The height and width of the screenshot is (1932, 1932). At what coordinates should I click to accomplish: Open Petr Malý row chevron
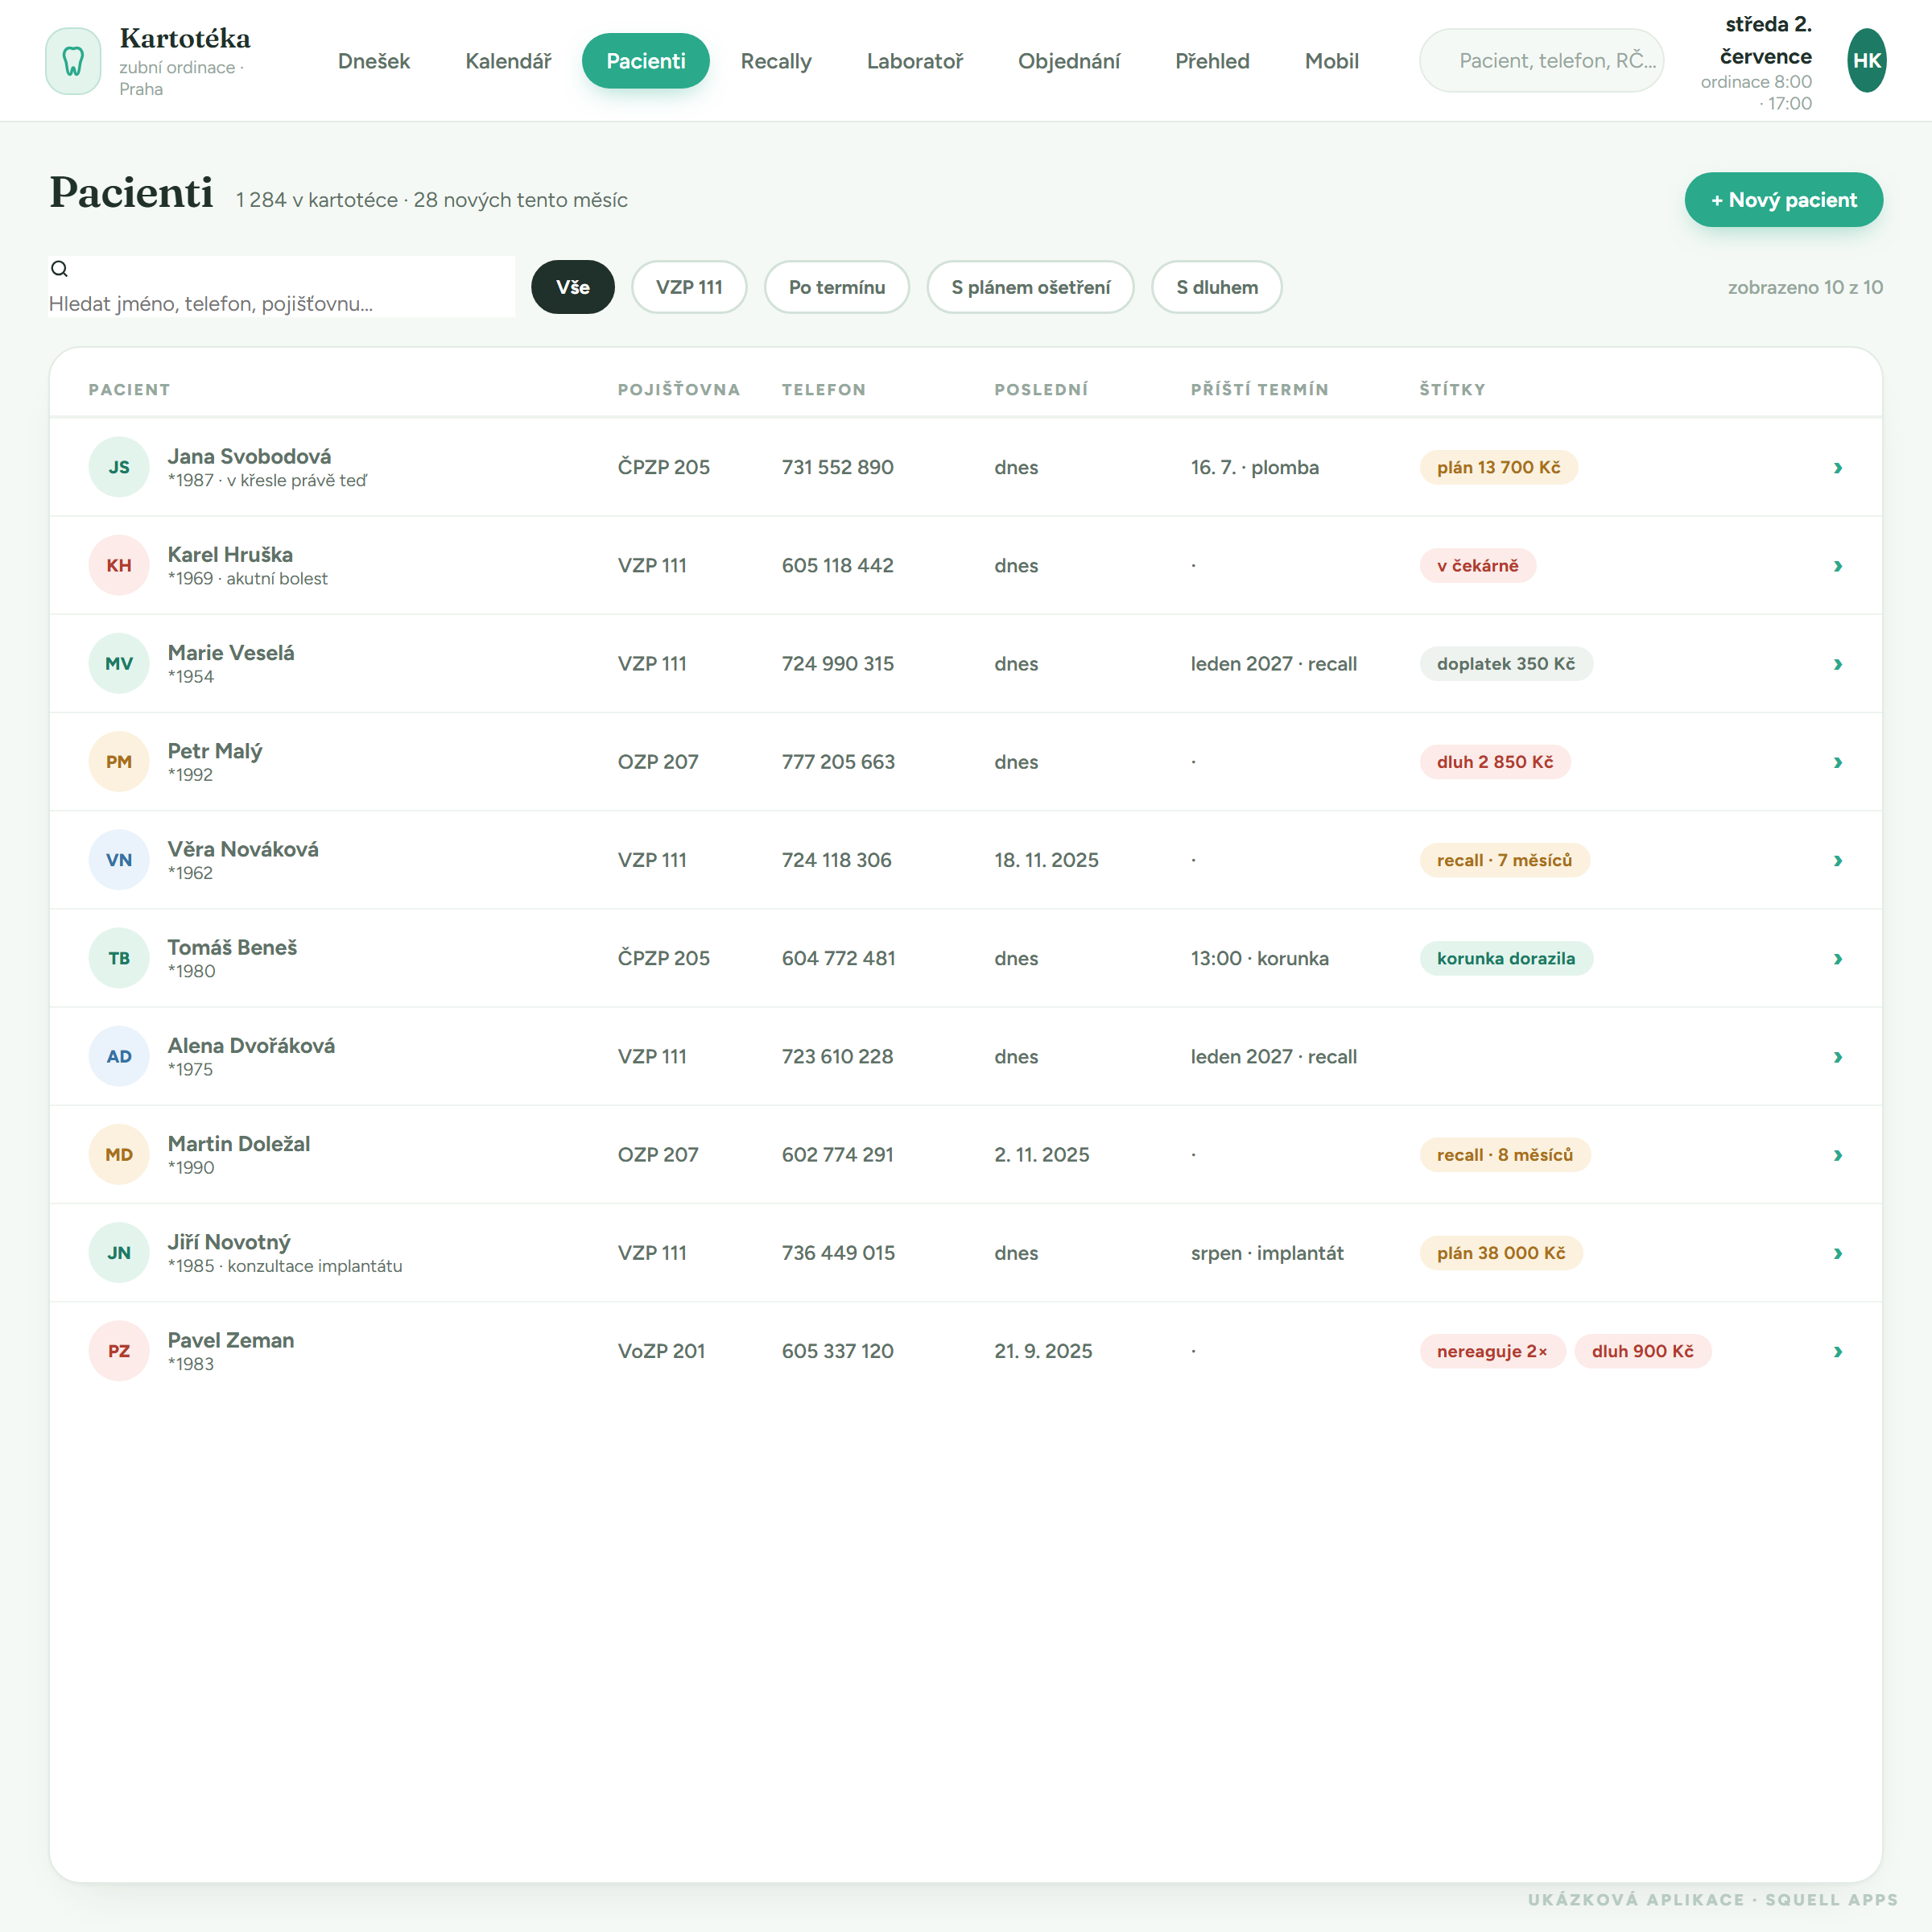[x=1837, y=762]
